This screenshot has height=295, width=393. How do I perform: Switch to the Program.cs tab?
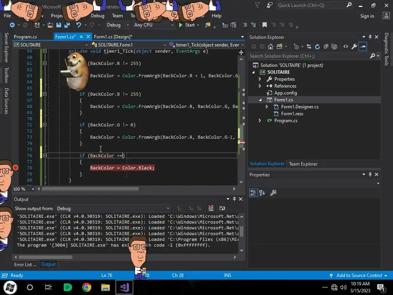pyautogui.click(x=25, y=36)
